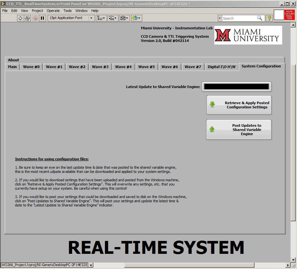297x269 pixels.
Task: Select the System Configuration tab
Action: 261,66
